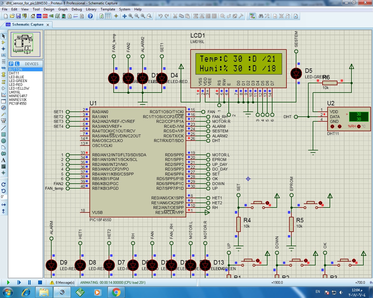Open the File menu

click(5, 9)
